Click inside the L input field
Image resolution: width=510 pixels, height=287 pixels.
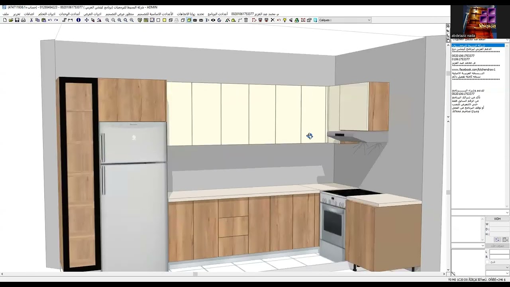pos(499,252)
